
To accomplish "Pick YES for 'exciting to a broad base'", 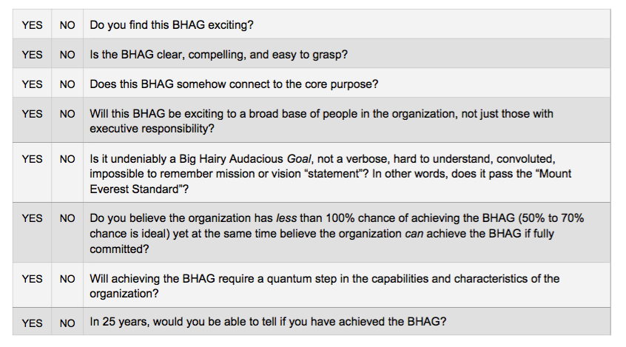I will coord(32,114).
